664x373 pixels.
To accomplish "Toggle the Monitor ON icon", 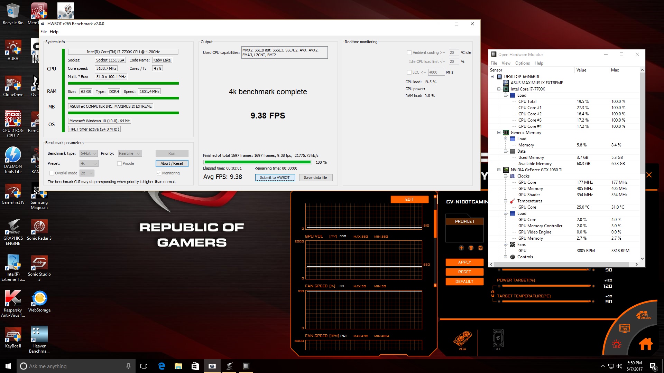I will pos(625,328).
